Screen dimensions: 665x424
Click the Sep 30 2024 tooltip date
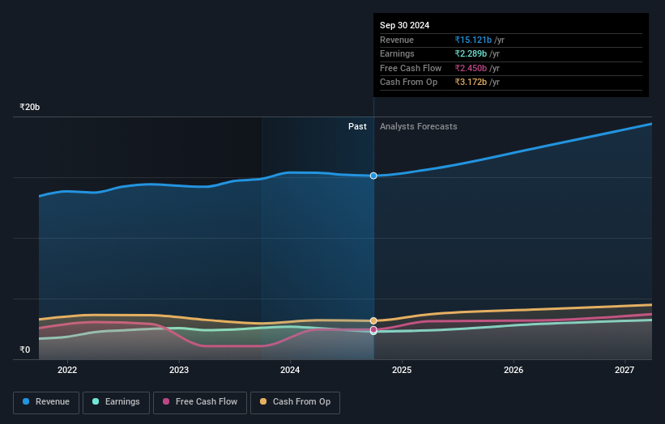405,25
